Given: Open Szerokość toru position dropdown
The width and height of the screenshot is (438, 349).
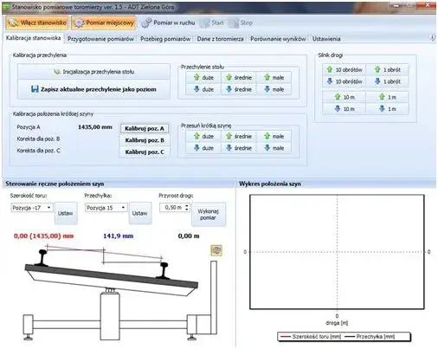Looking at the screenshot, I should (32, 208).
